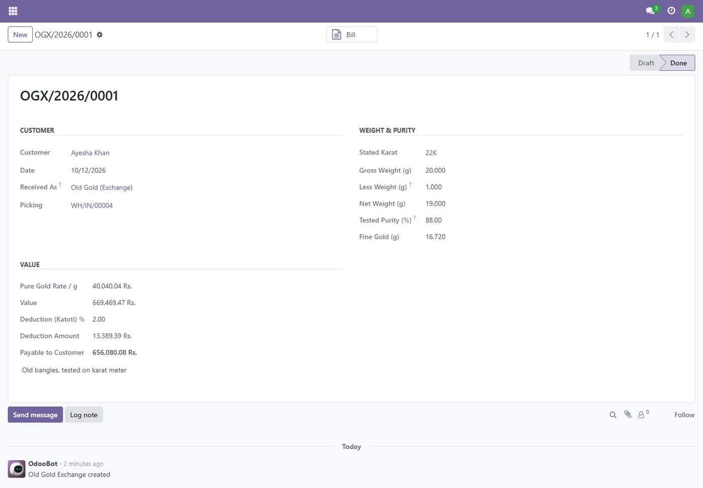This screenshot has width=703, height=488.
Task: Attach files with the paperclip icon
Action: [x=628, y=414]
